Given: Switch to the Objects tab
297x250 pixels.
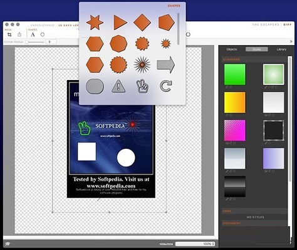Looking at the screenshot, I should pos(232,49).
